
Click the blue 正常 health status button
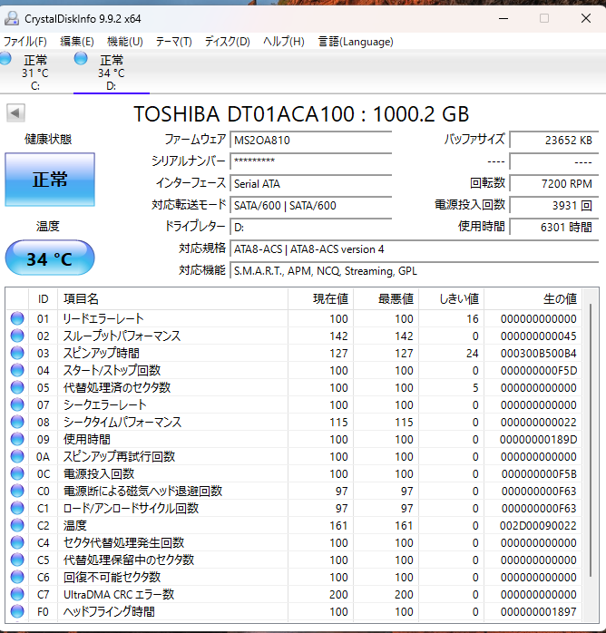(50, 180)
